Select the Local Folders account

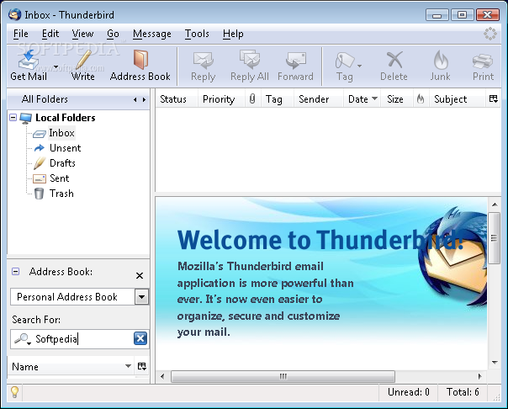click(65, 118)
